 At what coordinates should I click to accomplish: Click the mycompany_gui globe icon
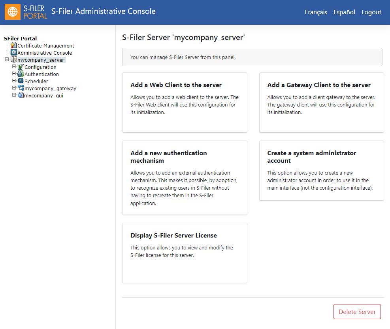pos(21,95)
